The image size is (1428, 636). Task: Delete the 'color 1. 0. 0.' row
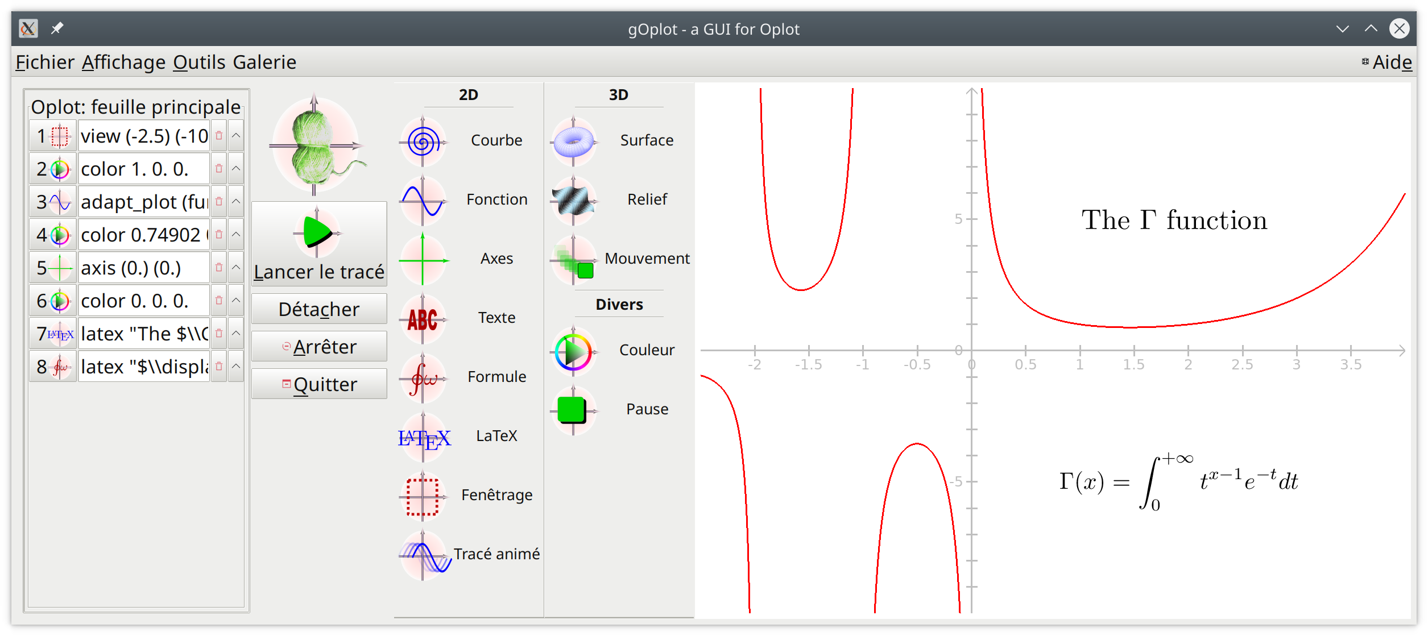pyautogui.click(x=219, y=168)
